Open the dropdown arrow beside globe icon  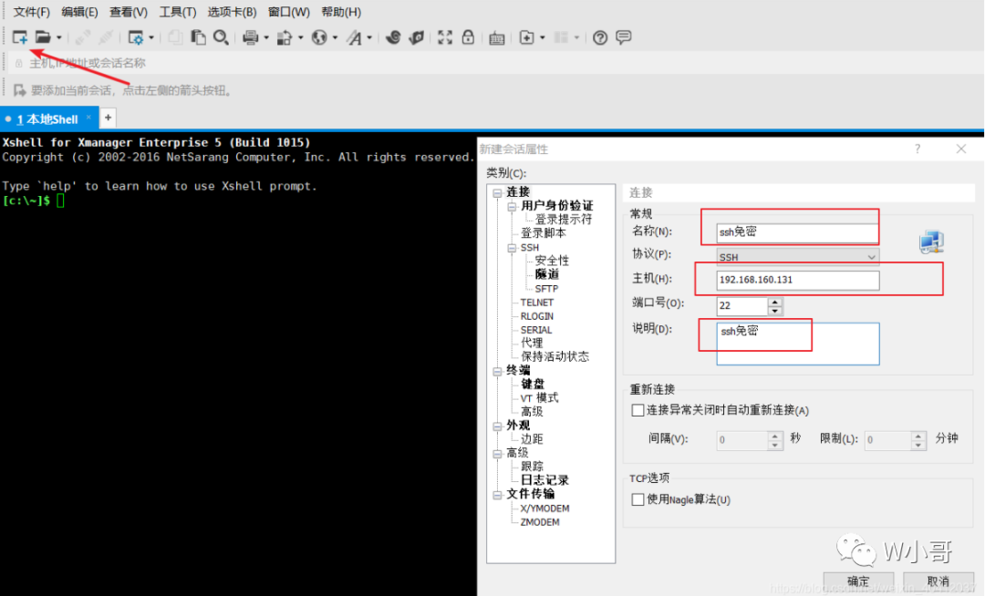click(x=335, y=37)
